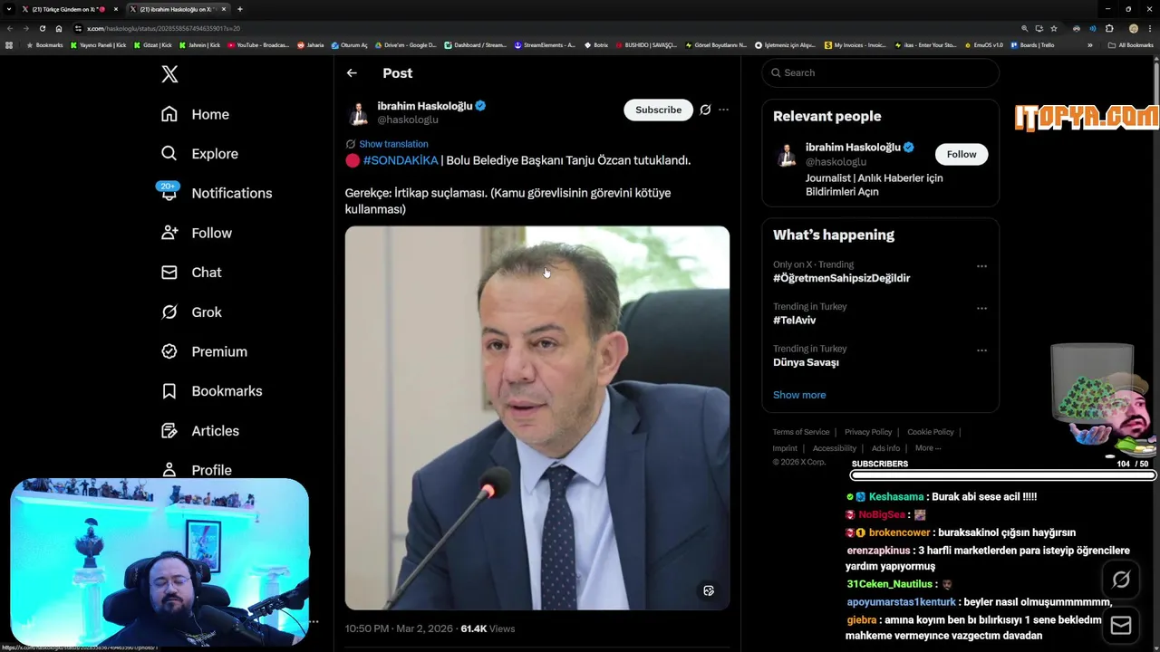
Task: Subscribe to İbrahim Haskoloğlu
Action: coord(658,110)
